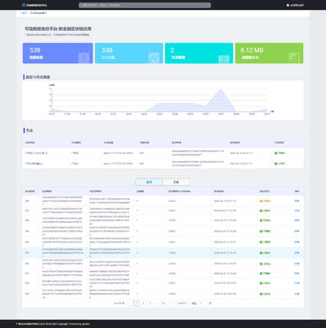Open details link for block 534
The width and height of the screenshot is (326, 328).
296,242
